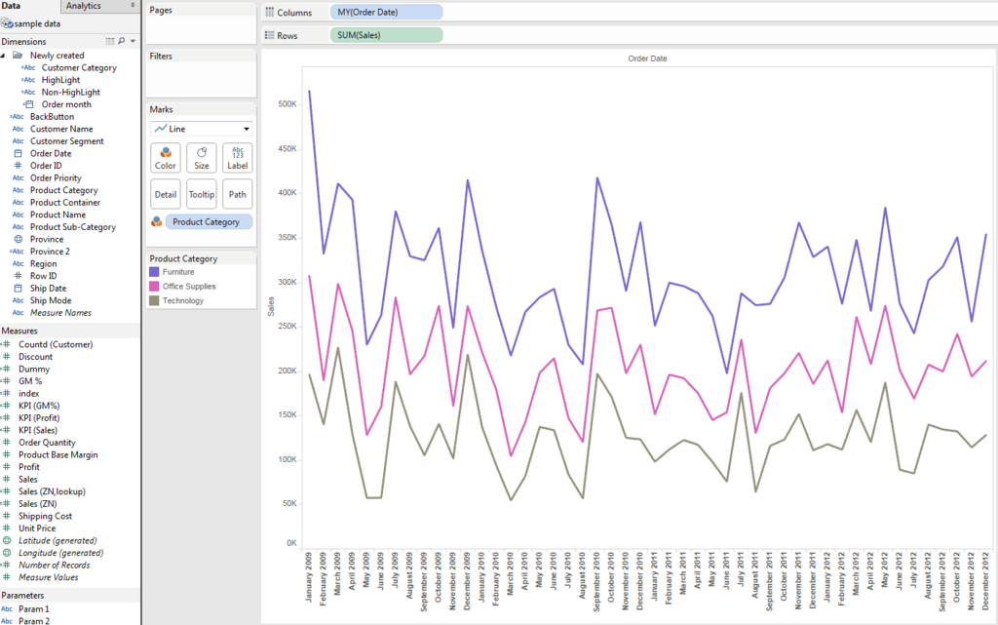Click the Order Date chart header
This screenshot has height=625, width=998.
647,59
